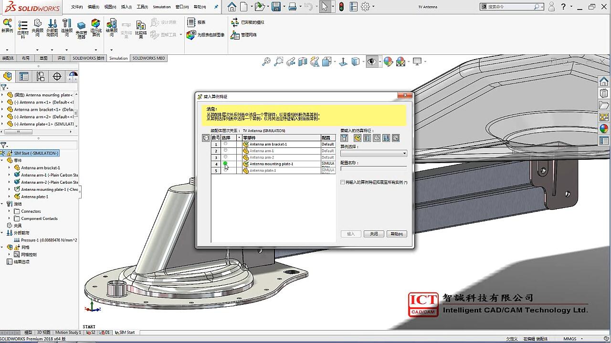Click the Home icon in top toolbar
This screenshot has width=611, height=343.
(232, 7)
